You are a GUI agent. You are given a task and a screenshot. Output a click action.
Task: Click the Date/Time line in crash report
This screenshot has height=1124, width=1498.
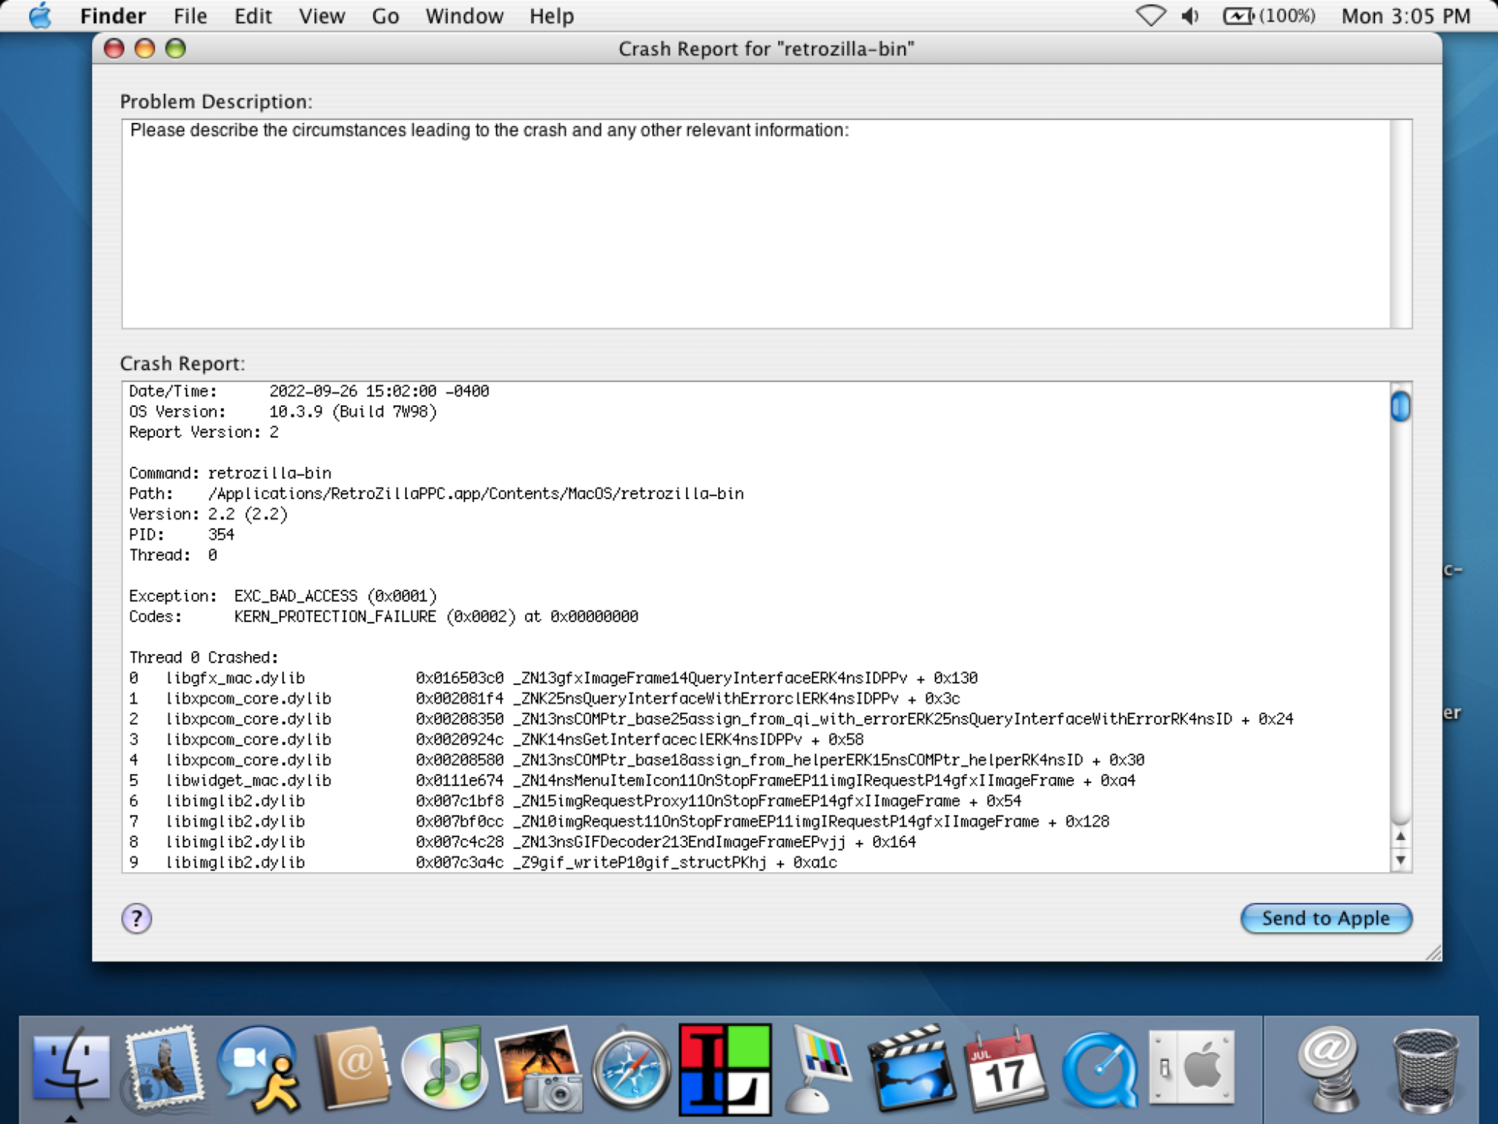(309, 391)
